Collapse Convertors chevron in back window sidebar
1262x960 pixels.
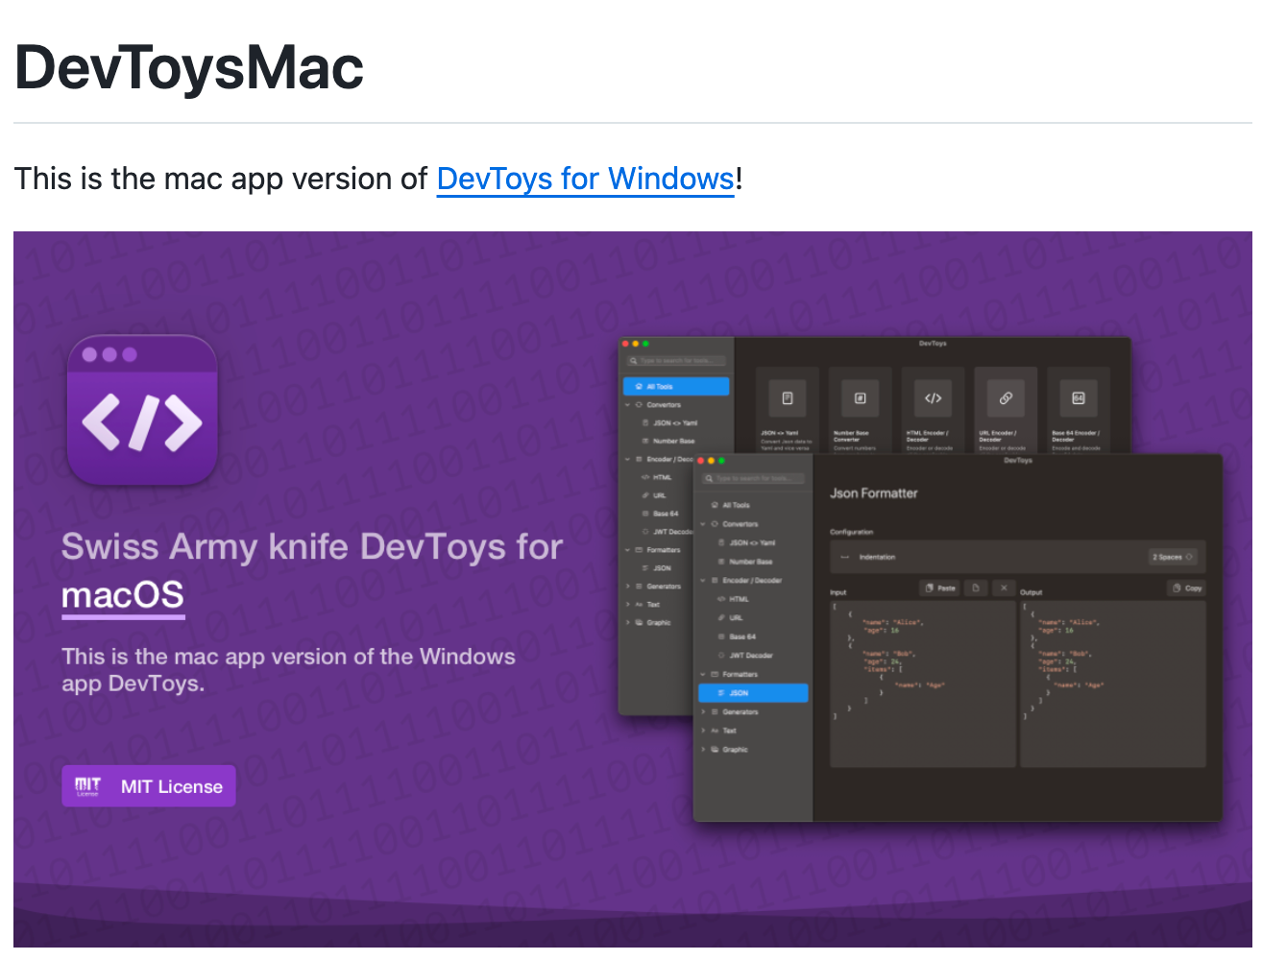point(628,405)
